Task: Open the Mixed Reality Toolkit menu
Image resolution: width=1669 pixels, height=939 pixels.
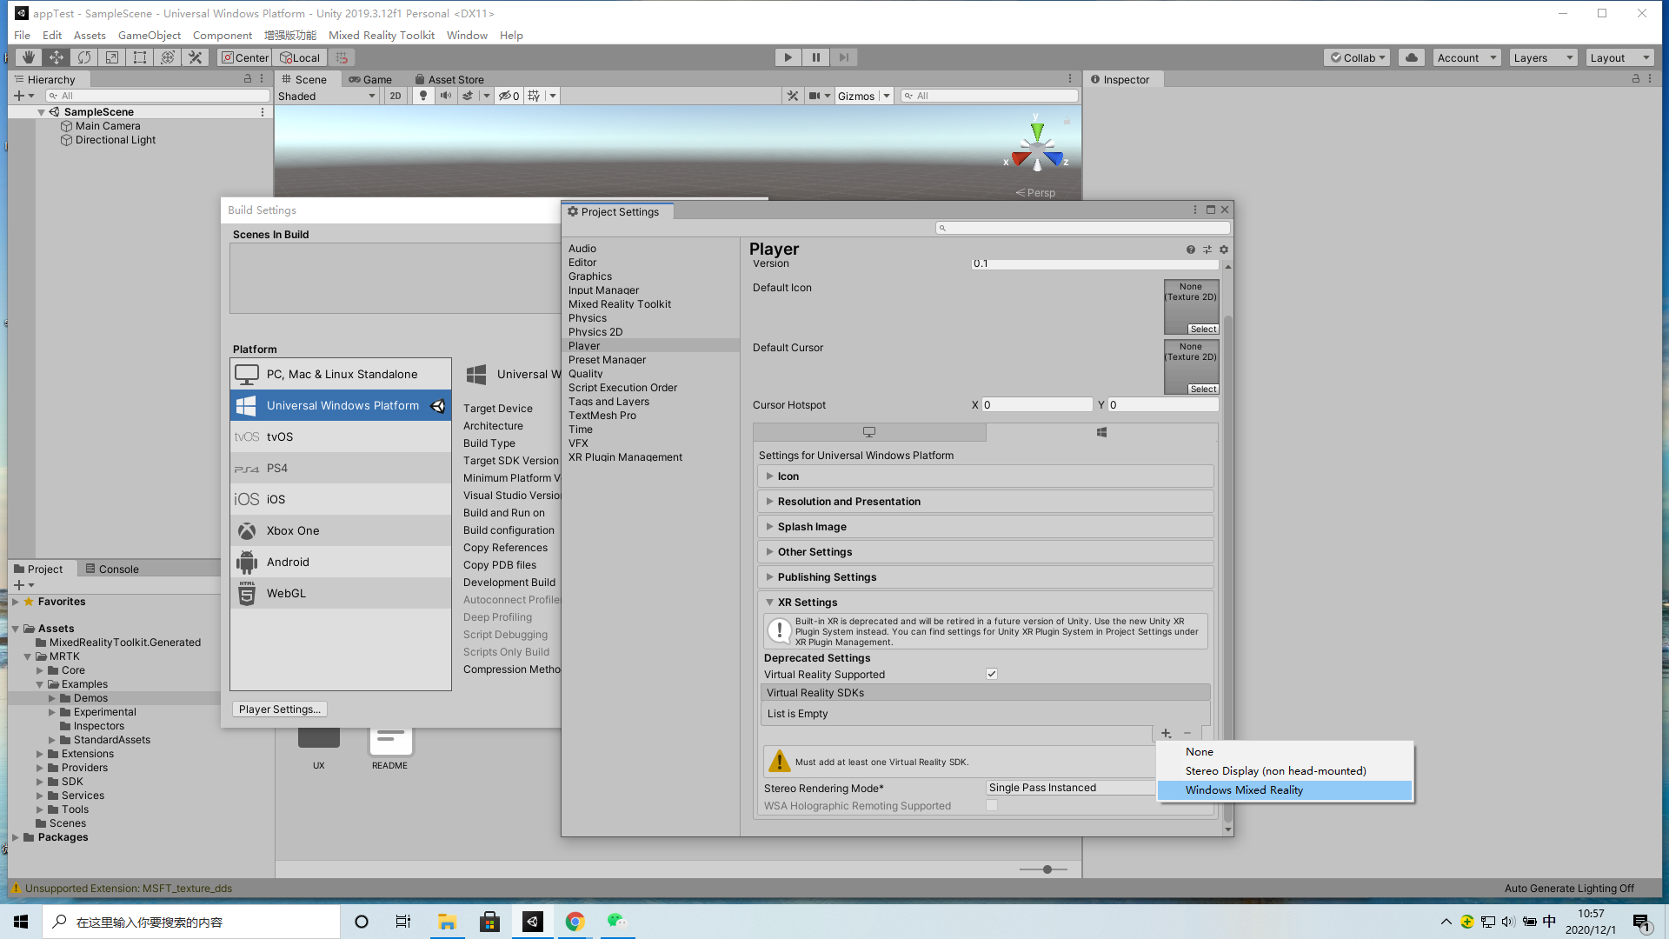Action: [x=382, y=36]
